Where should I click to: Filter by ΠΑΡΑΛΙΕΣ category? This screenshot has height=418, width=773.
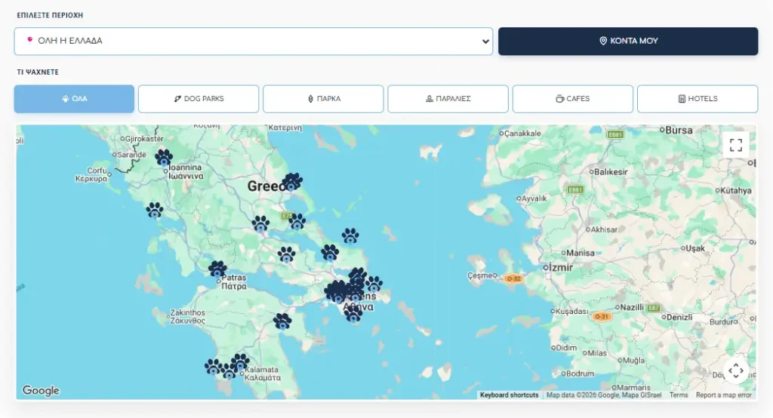(x=448, y=99)
